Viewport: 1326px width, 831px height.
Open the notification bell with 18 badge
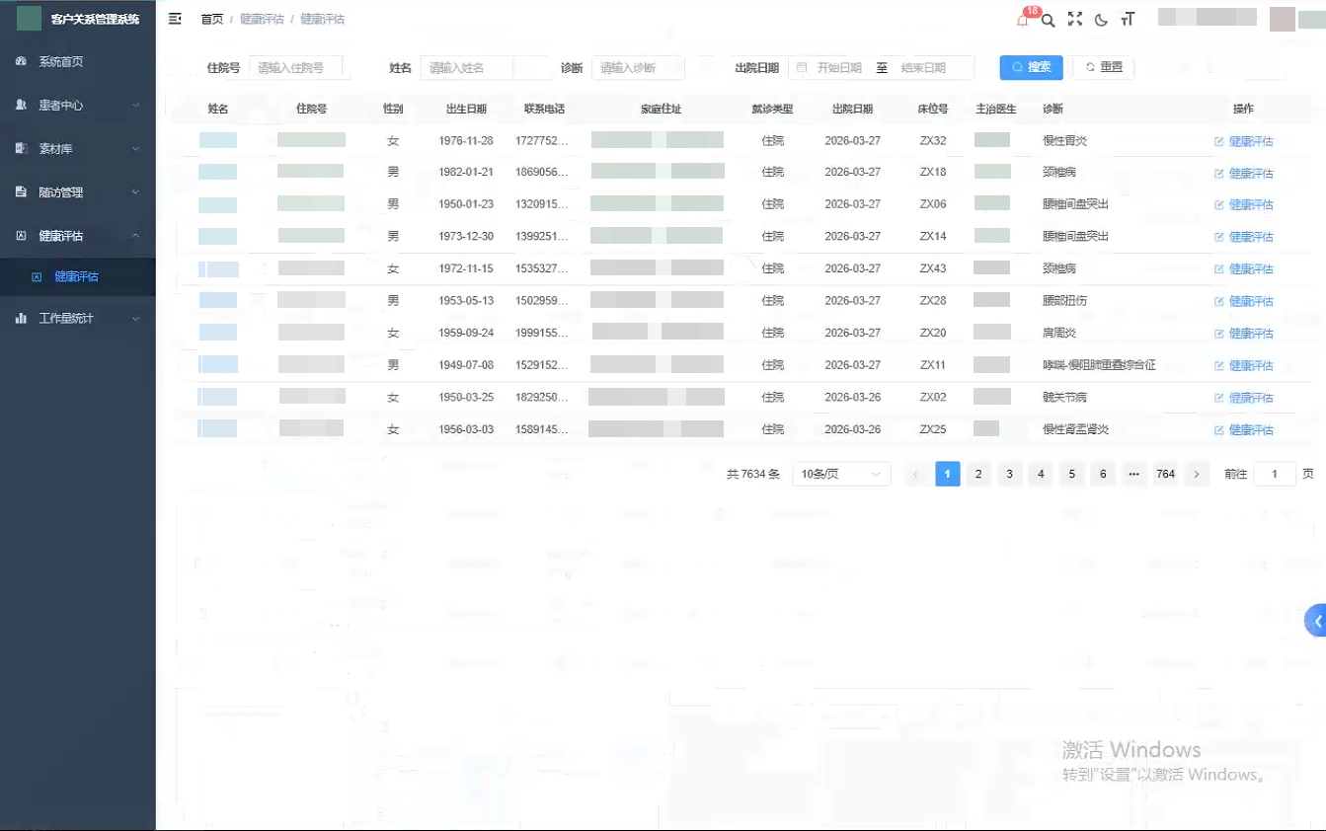[x=1023, y=20]
